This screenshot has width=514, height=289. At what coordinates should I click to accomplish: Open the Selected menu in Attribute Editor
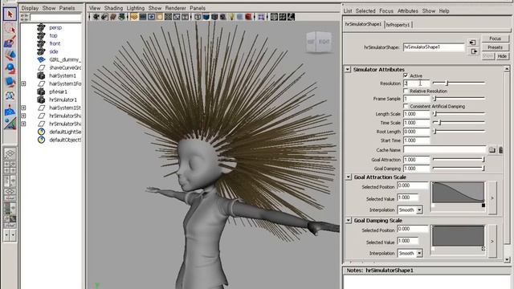coord(365,10)
